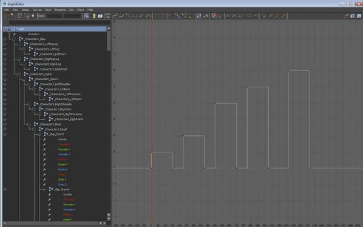This screenshot has height=227, width=363.
Task: Collapse the Character5_LeftShoulder node
Action: pos(29,84)
